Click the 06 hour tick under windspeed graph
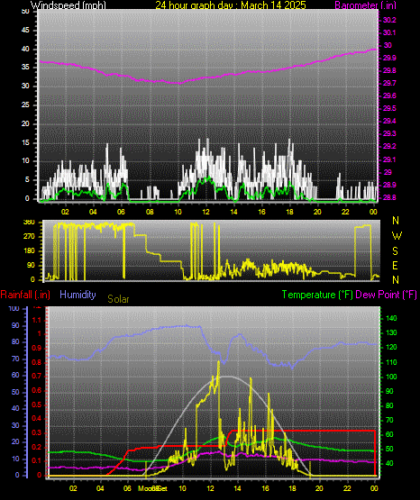Image resolution: width=420 pixels, height=500 pixels. [121, 212]
